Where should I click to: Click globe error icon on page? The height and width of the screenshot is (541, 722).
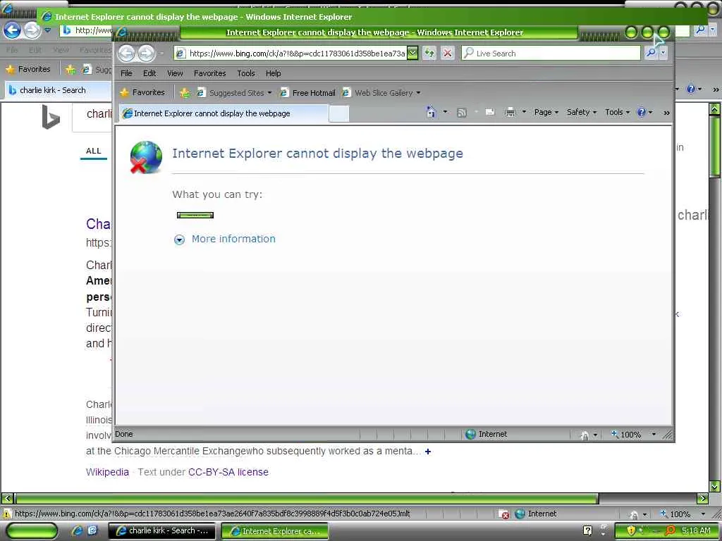tap(146, 157)
